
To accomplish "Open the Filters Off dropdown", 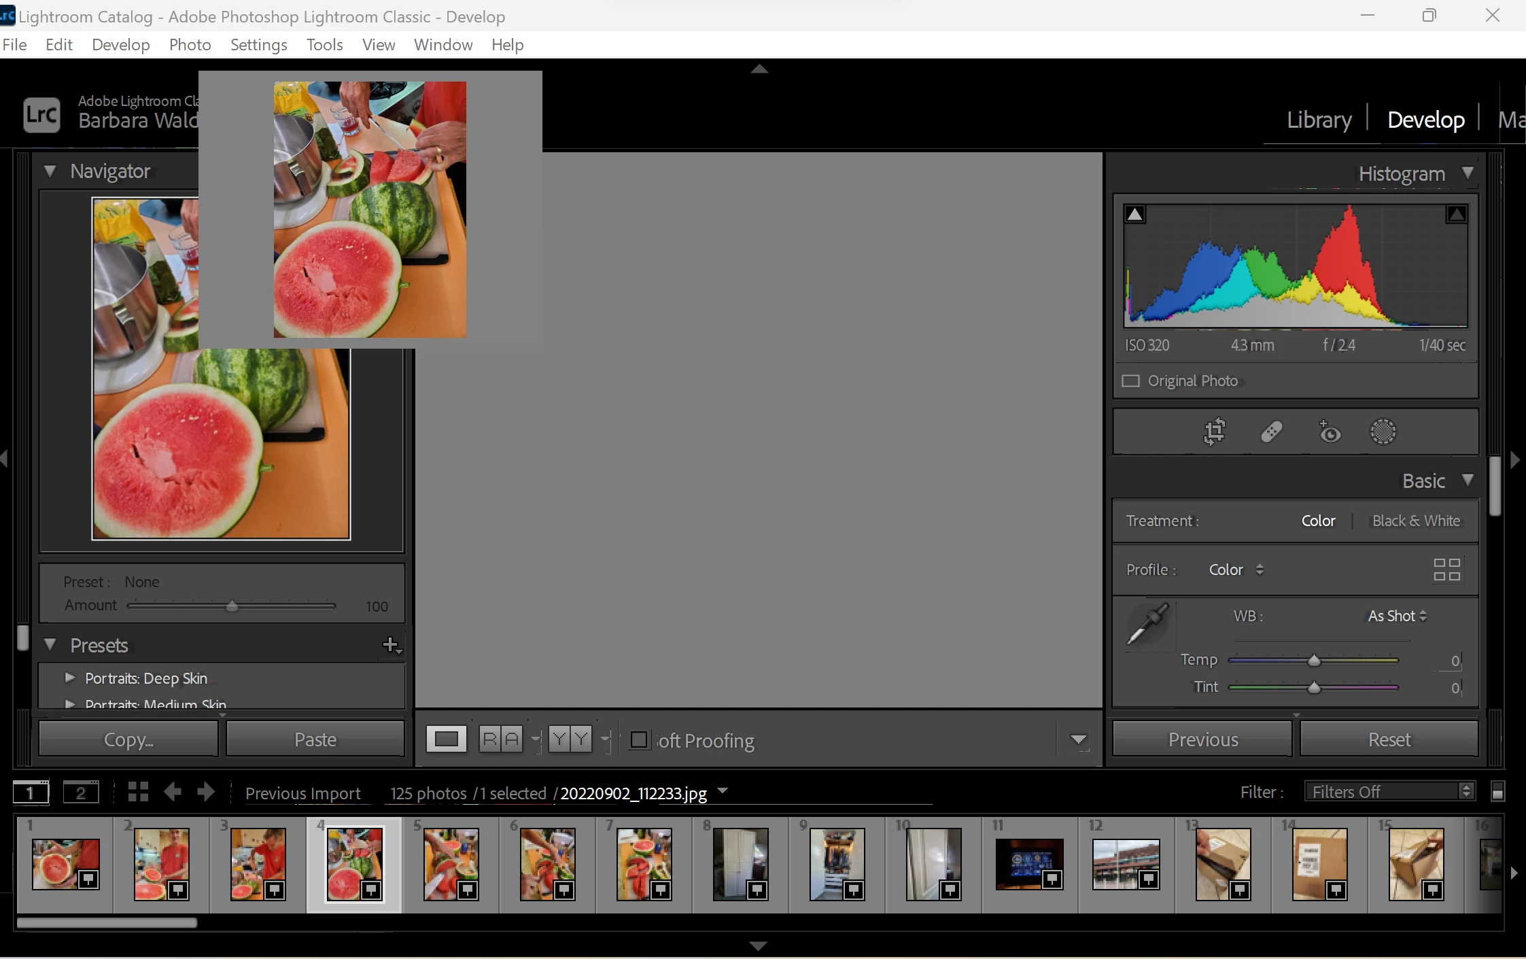I will (1389, 792).
